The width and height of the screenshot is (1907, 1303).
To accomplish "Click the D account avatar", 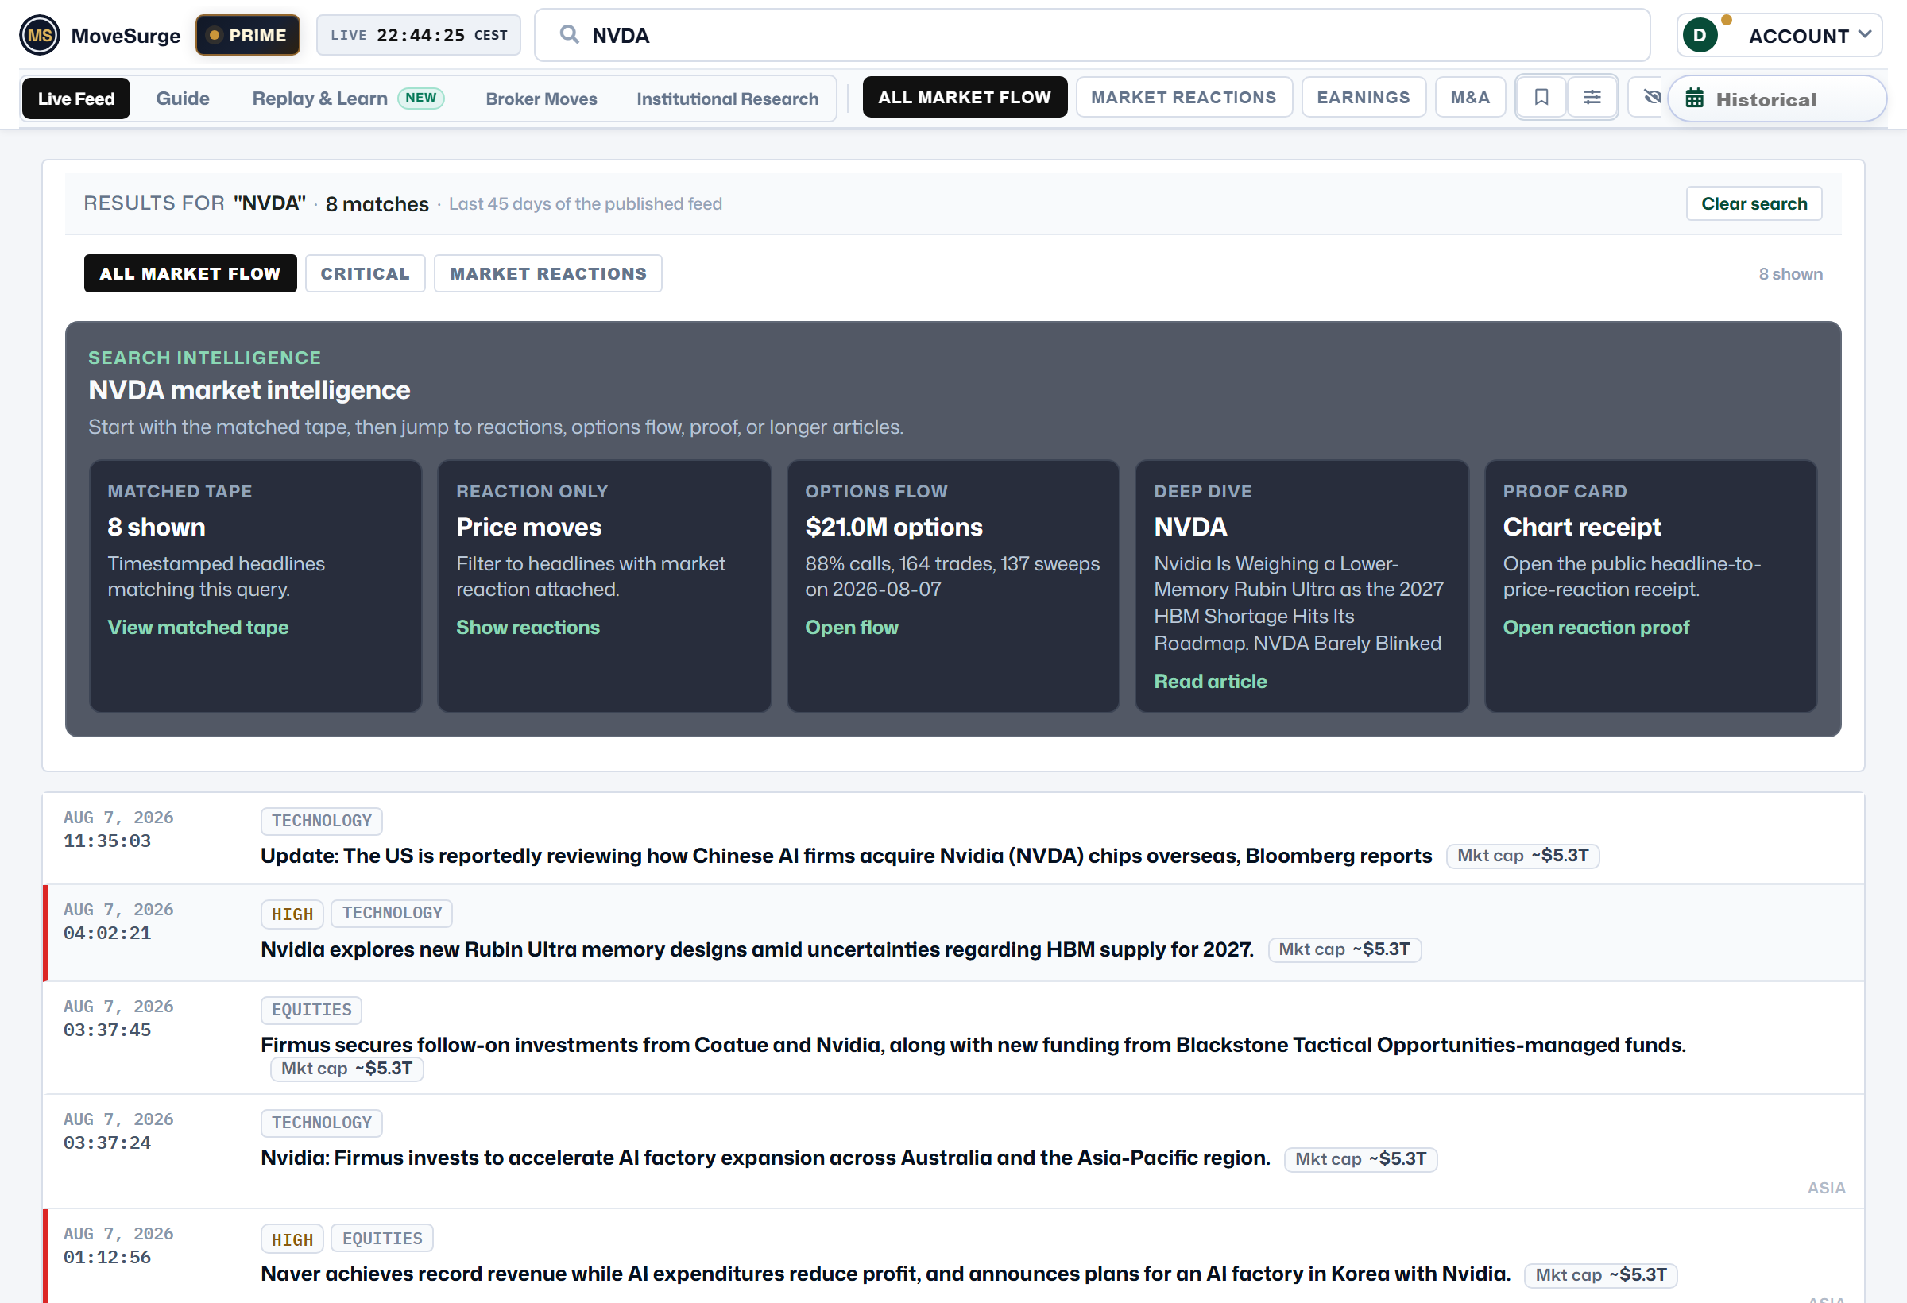I will click(1700, 35).
